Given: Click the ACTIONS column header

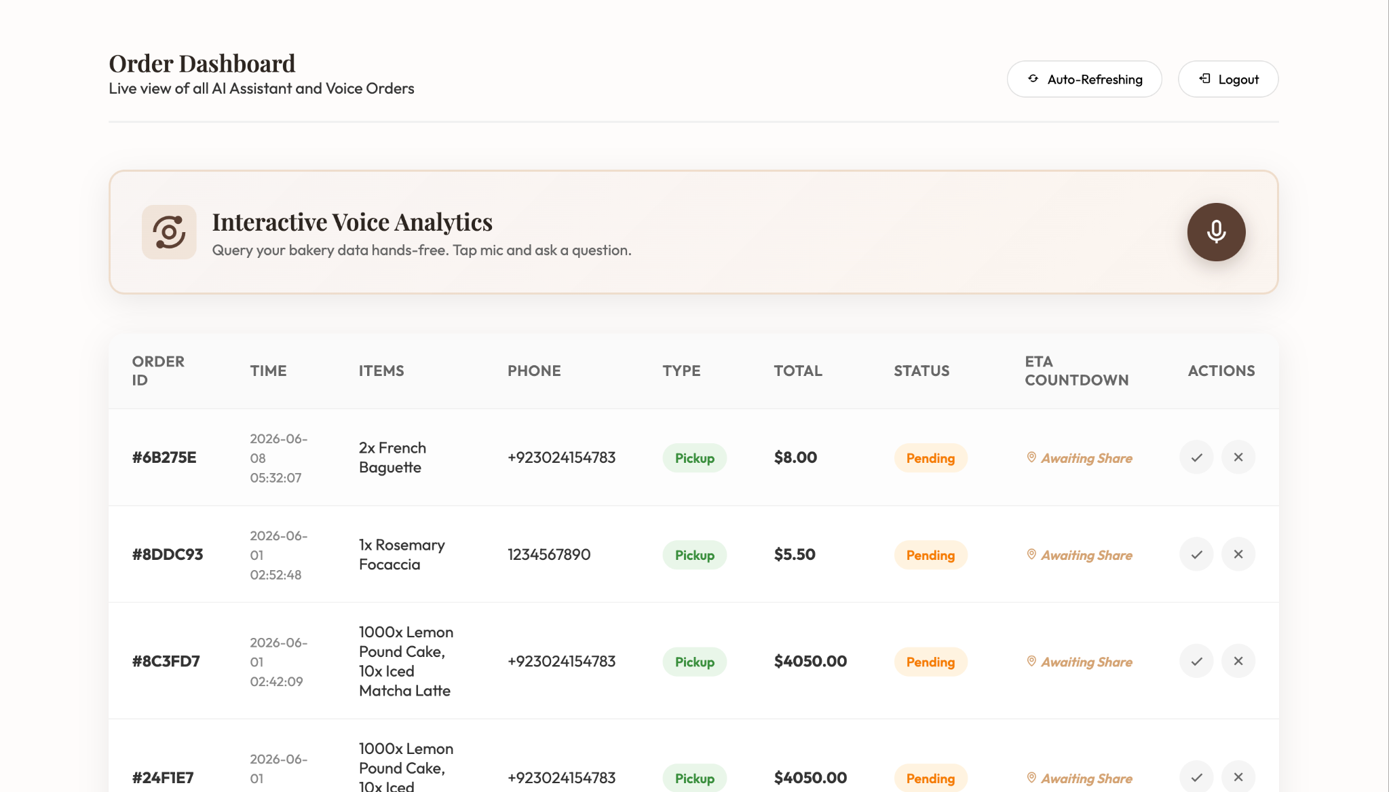Looking at the screenshot, I should pyautogui.click(x=1221, y=371).
